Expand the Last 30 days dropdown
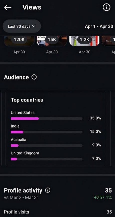The height and width of the screenshot is (217, 115). pyautogui.click(x=22, y=26)
